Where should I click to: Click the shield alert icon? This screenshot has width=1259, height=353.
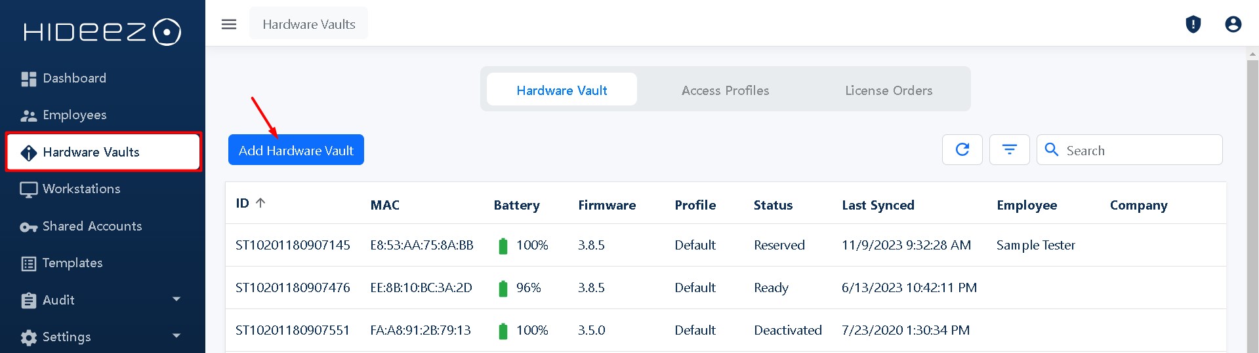pos(1193,24)
